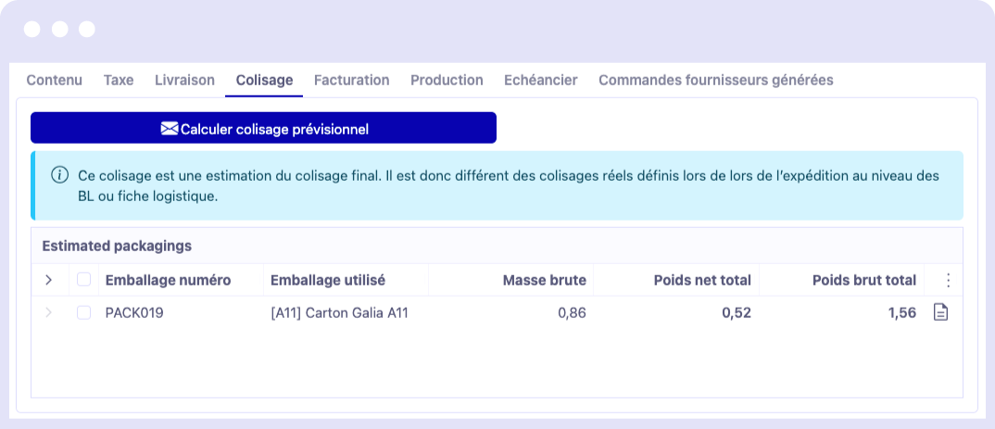Click Calculer colisage prévisionnel button

point(263,128)
